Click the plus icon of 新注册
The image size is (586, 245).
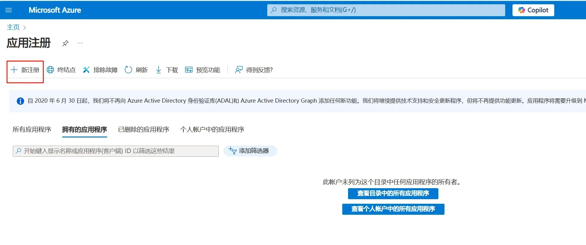(14, 70)
